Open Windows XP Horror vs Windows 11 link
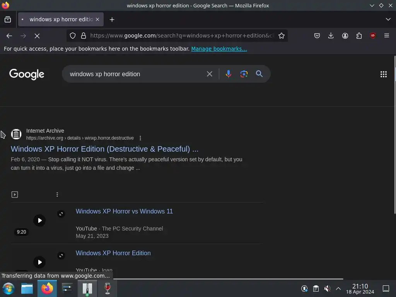 coord(124,212)
